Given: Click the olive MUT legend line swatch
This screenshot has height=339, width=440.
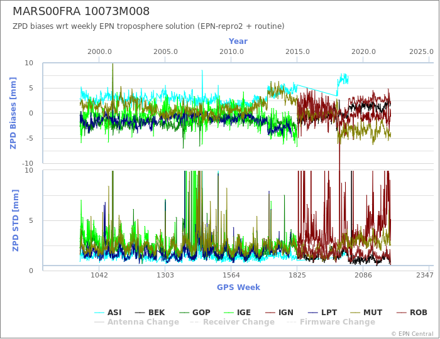Looking at the screenshot, I should point(355,313).
